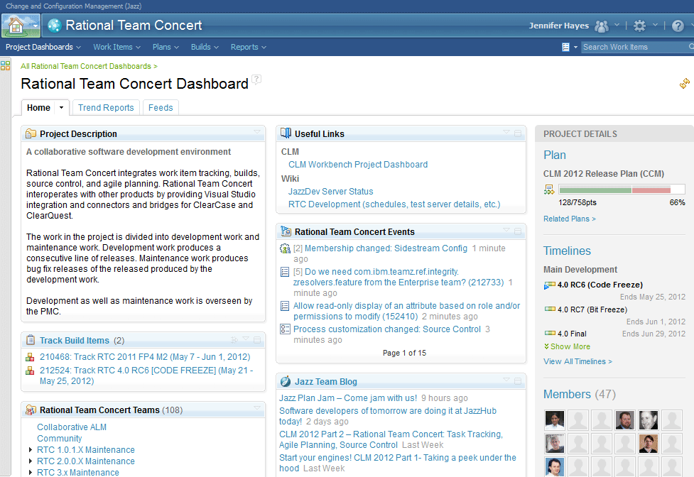This screenshot has height=477, width=694.
Task: Open the Builds menu
Action: 205,47
